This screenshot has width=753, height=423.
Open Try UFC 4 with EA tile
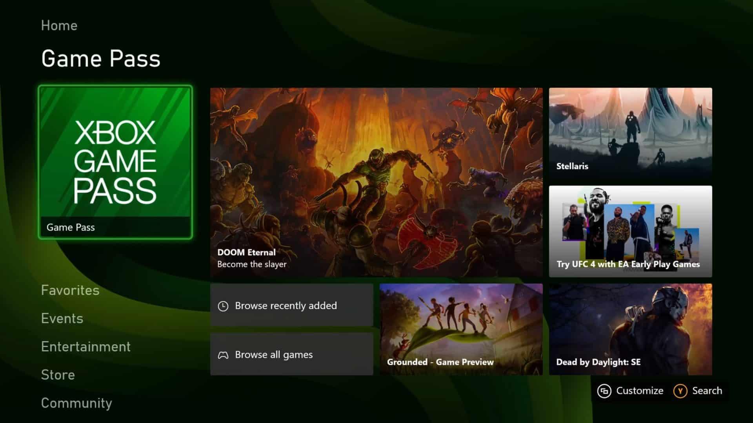pyautogui.click(x=631, y=231)
